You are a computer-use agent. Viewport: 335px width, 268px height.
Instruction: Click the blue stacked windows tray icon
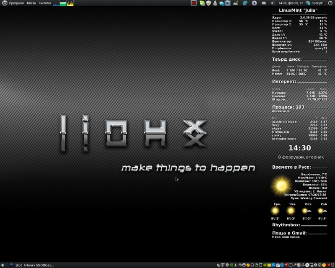point(245,3)
